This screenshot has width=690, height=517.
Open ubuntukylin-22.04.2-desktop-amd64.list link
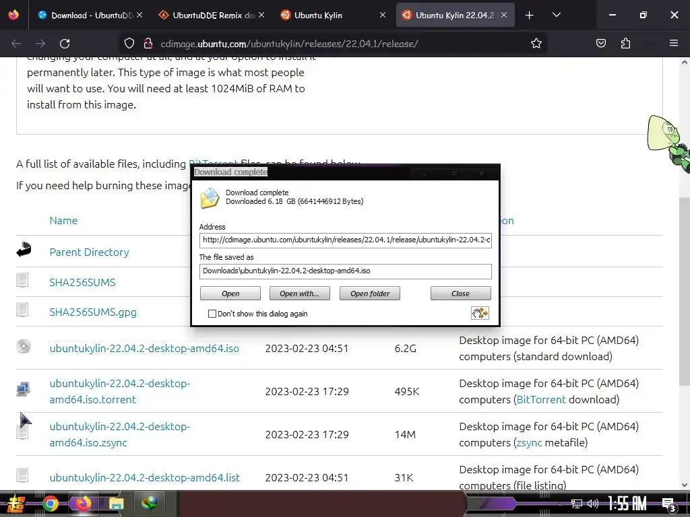tap(145, 477)
